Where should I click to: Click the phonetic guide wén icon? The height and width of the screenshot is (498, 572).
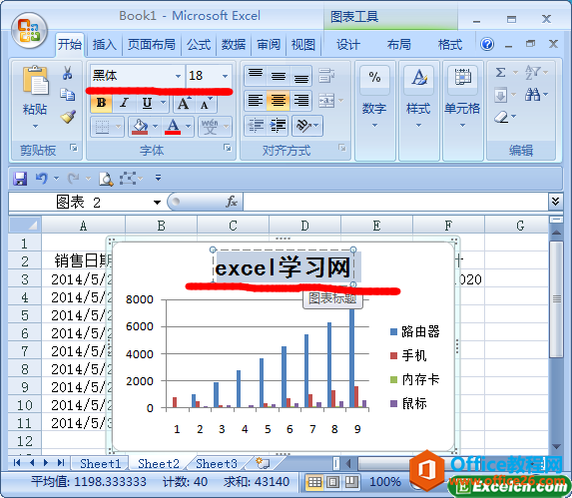tap(210, 127)
